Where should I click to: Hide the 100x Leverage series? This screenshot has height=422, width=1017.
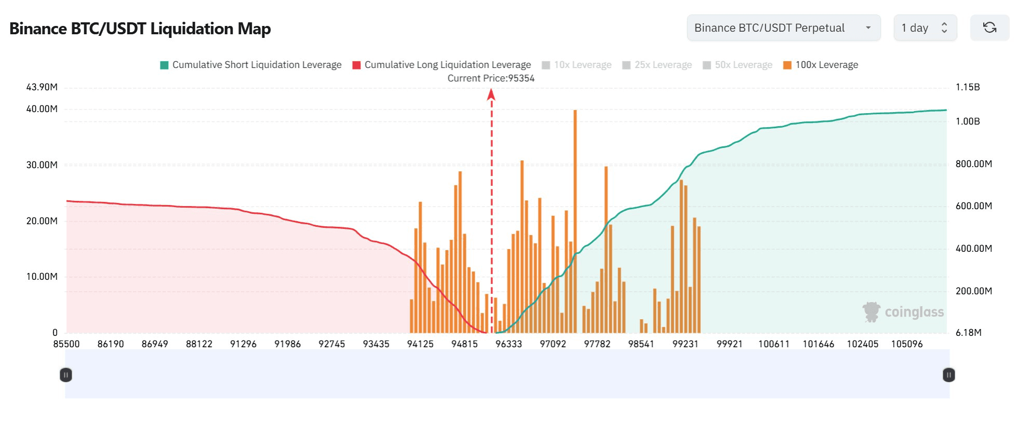(821, 65)
